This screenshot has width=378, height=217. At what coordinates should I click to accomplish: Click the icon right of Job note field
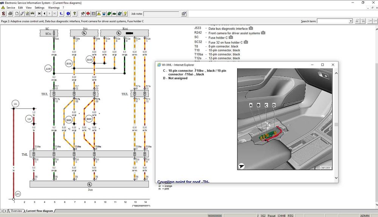(184, 14)
